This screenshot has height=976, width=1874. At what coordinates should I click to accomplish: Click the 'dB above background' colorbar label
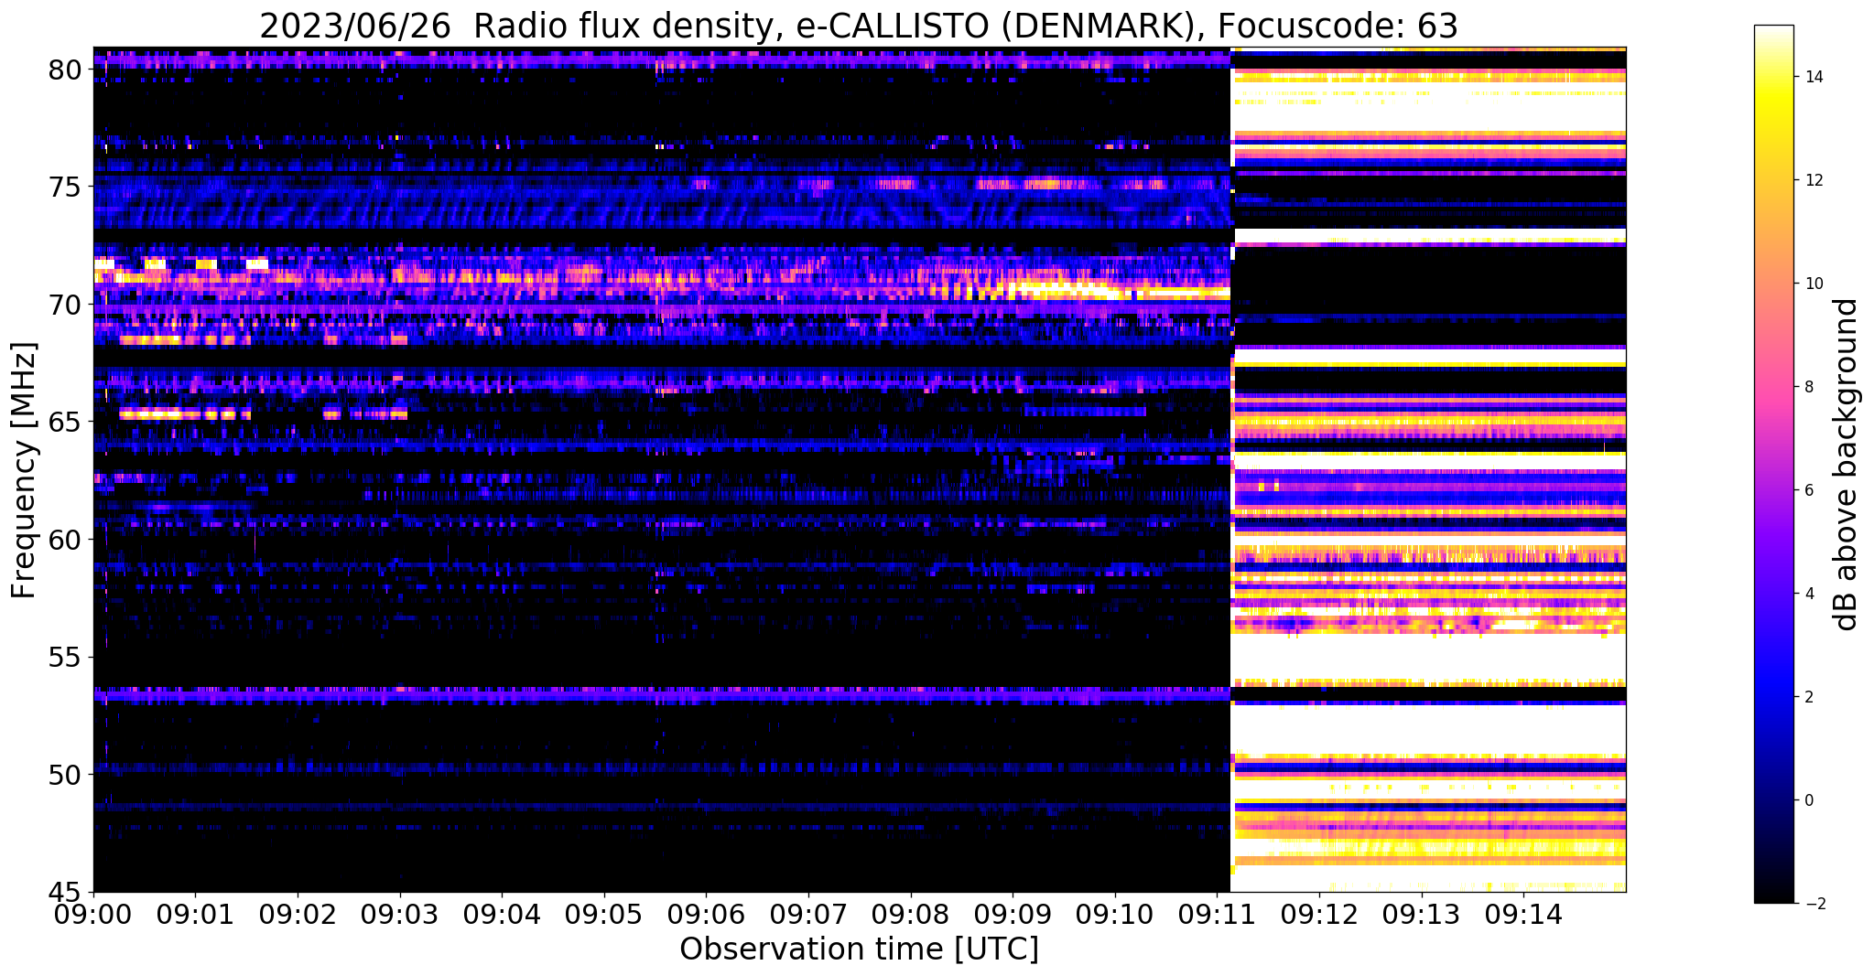[1847, 464]
